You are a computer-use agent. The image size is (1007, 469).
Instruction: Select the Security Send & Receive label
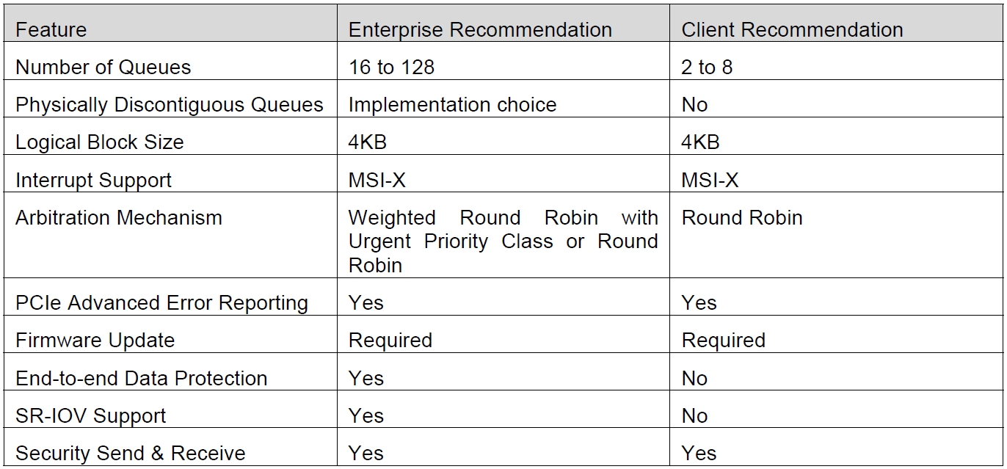(x=131, y=454)
